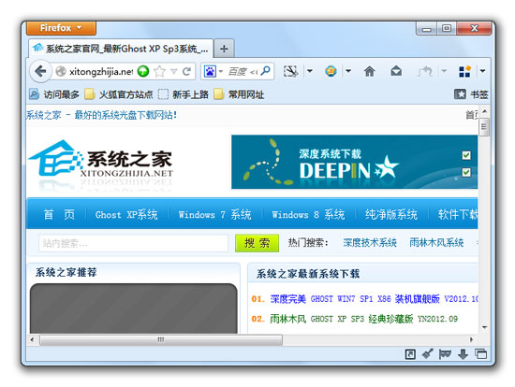Viewport: 515px width, 387px height.
Task: Open the 书签 bookmarks button
Action: (471, 94)
